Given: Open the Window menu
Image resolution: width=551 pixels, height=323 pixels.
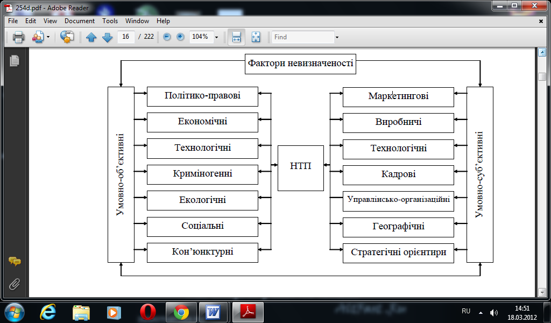Looking at the screenshot, I should pos(137,21).
